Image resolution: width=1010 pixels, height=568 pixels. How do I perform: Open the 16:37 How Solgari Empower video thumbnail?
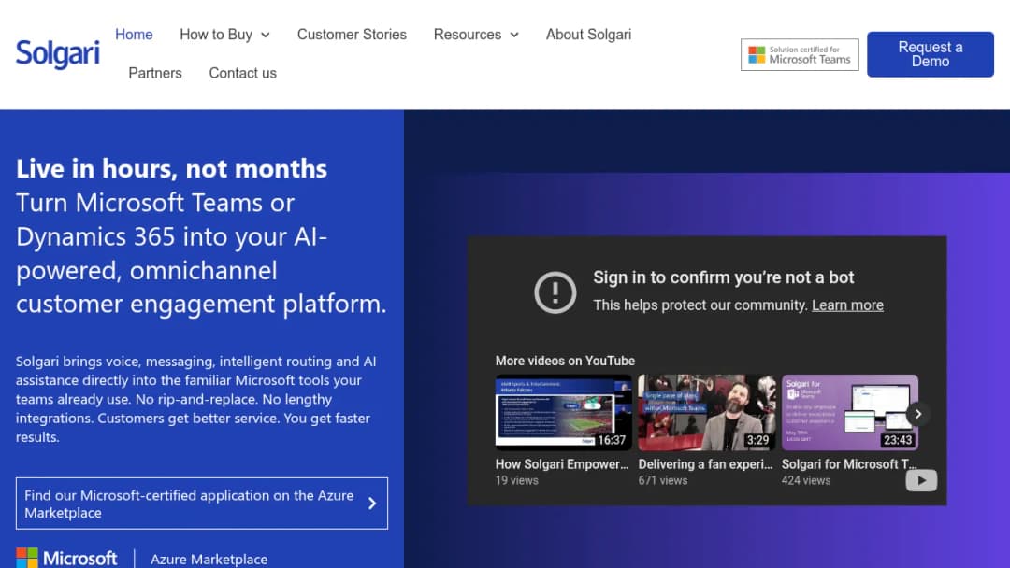pyautogui.click(x=563, y=412)
